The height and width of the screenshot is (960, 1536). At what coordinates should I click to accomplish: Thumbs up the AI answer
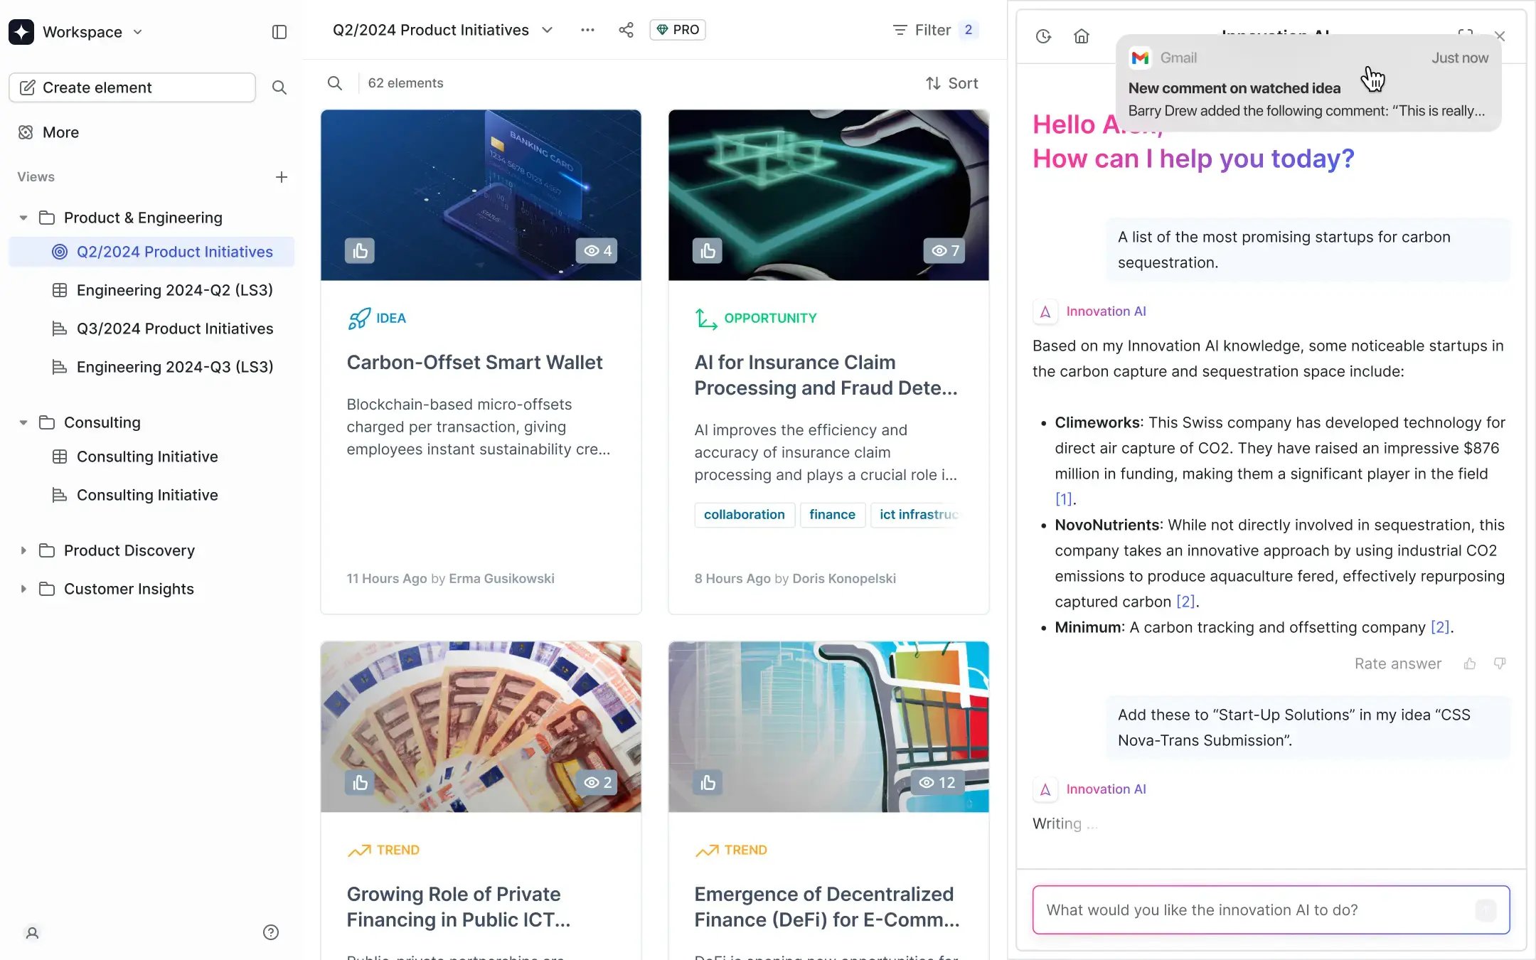coord(1470,663)
